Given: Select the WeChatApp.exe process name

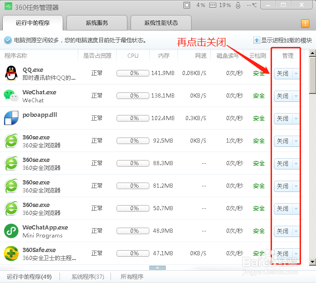Looking at the screenshot, I should [45, 228].
